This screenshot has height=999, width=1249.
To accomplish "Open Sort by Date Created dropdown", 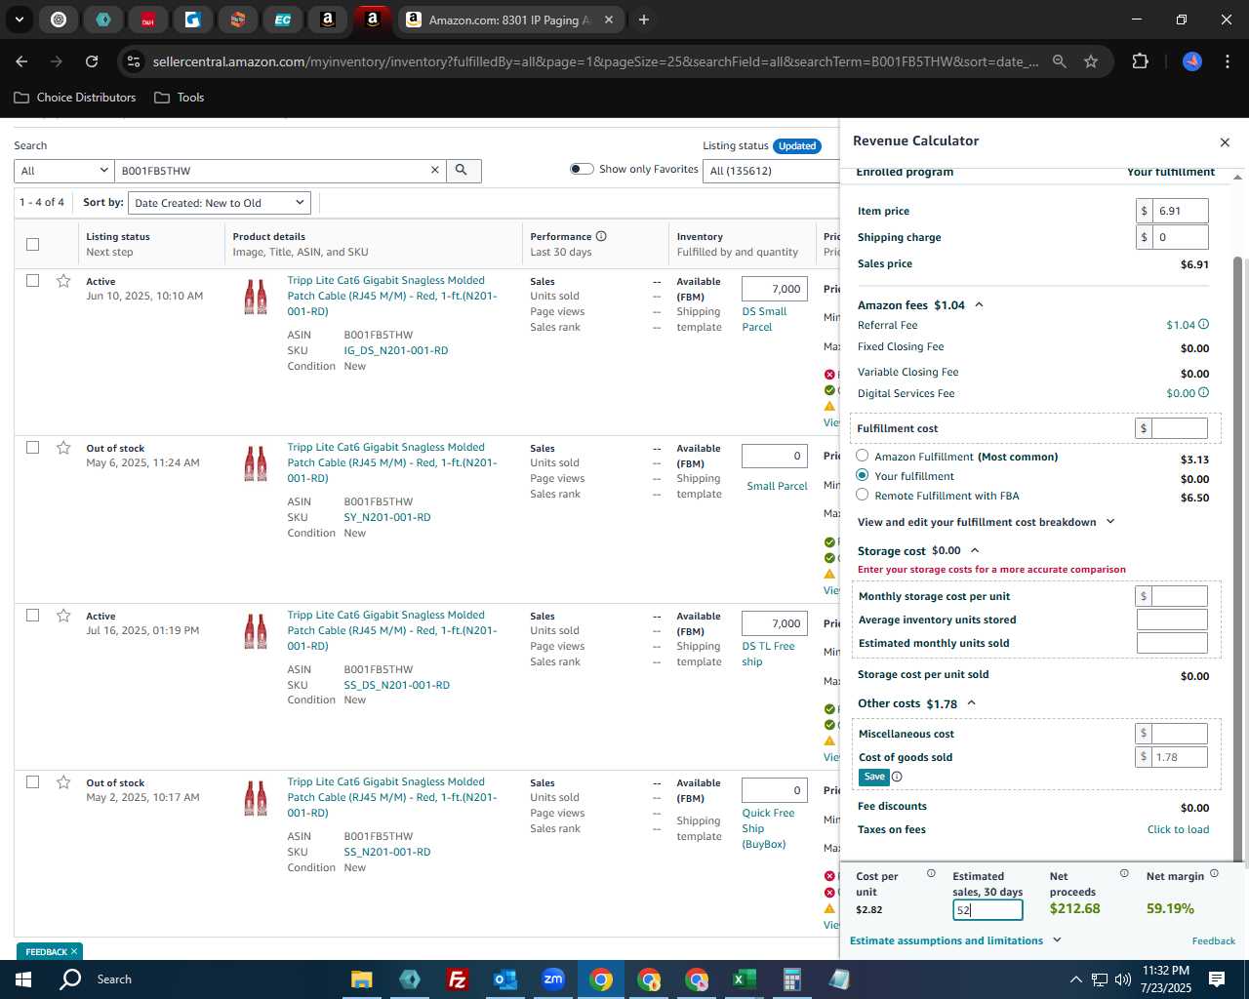I will click(220, 203).
